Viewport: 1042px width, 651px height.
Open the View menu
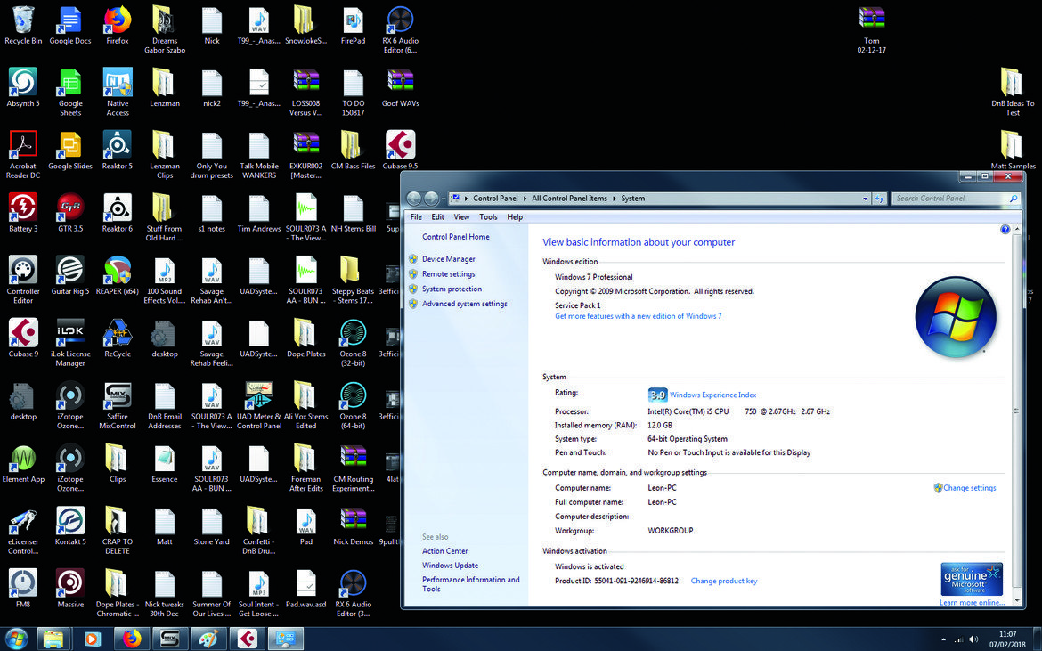pyautogui.click(x=461, y=216)
